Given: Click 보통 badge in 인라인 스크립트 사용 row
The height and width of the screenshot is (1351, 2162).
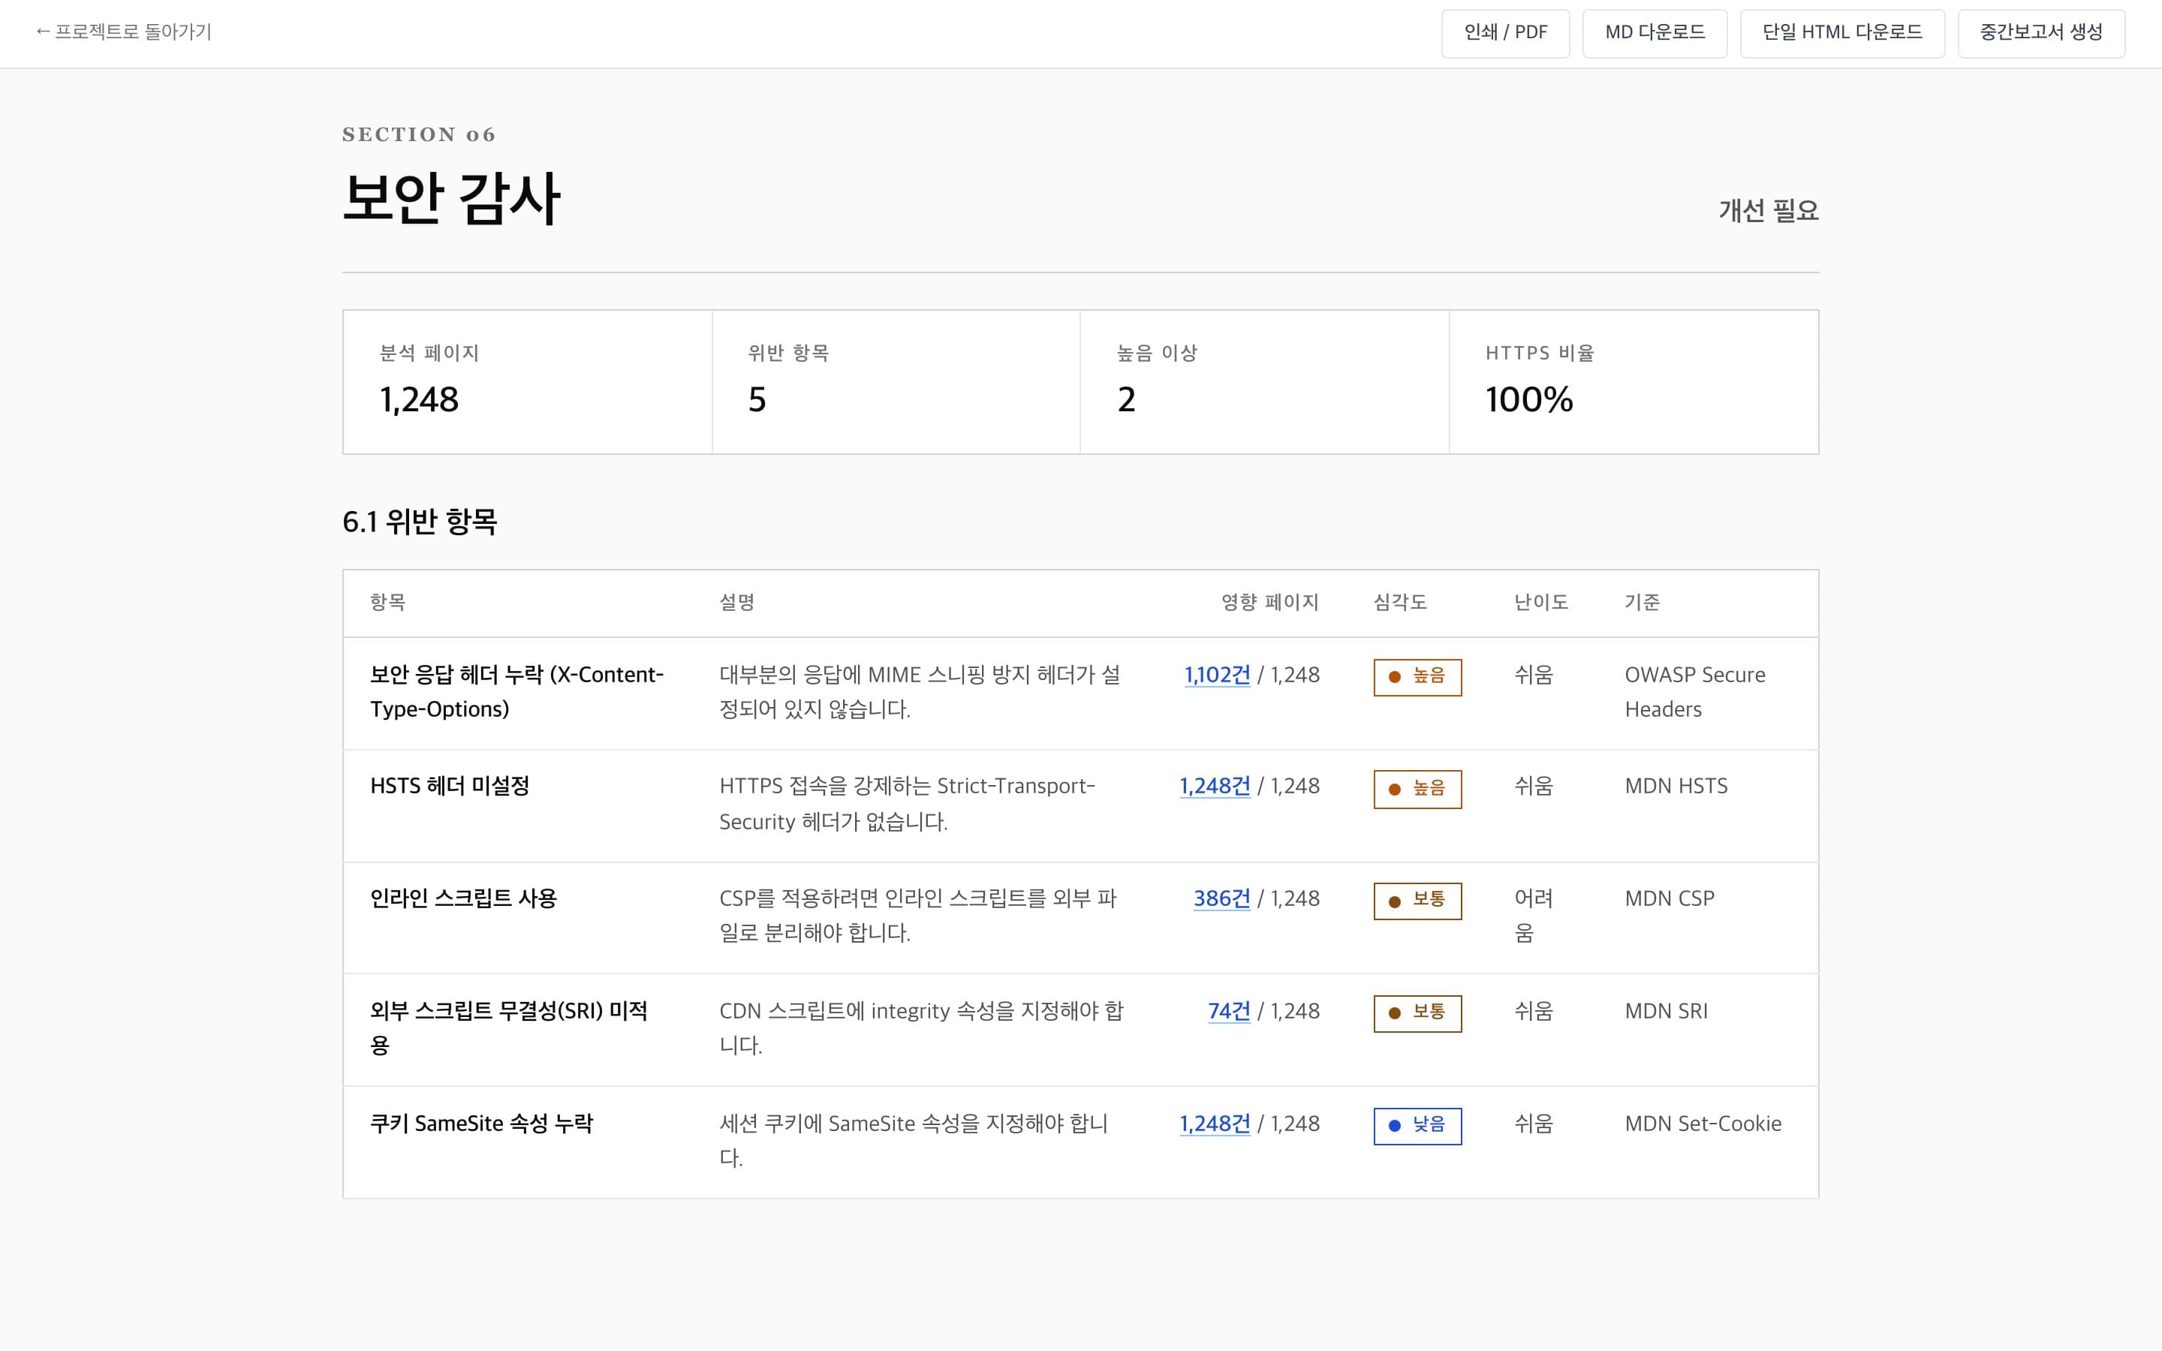Looking at the screenshot, I should 1418,901.
